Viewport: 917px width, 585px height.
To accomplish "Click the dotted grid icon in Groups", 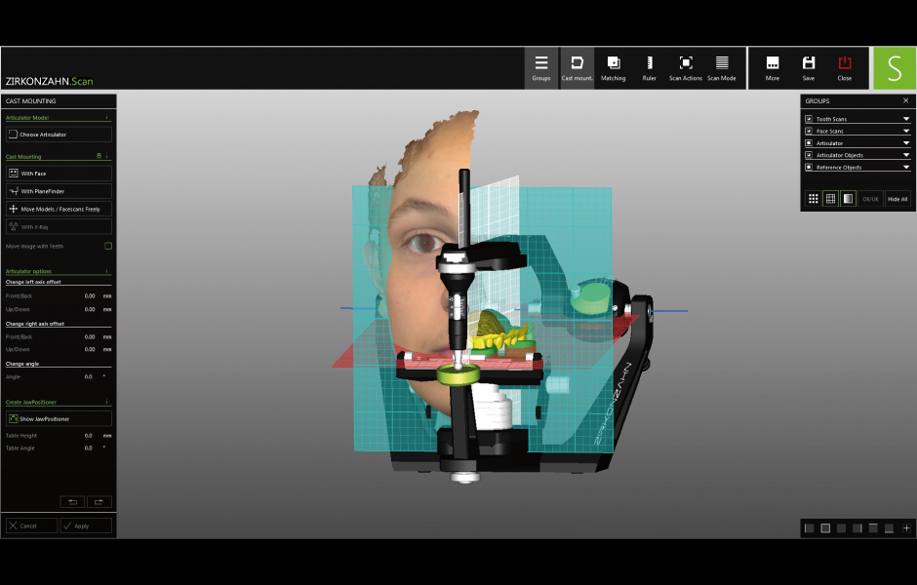I will click(x=813, y=199).
